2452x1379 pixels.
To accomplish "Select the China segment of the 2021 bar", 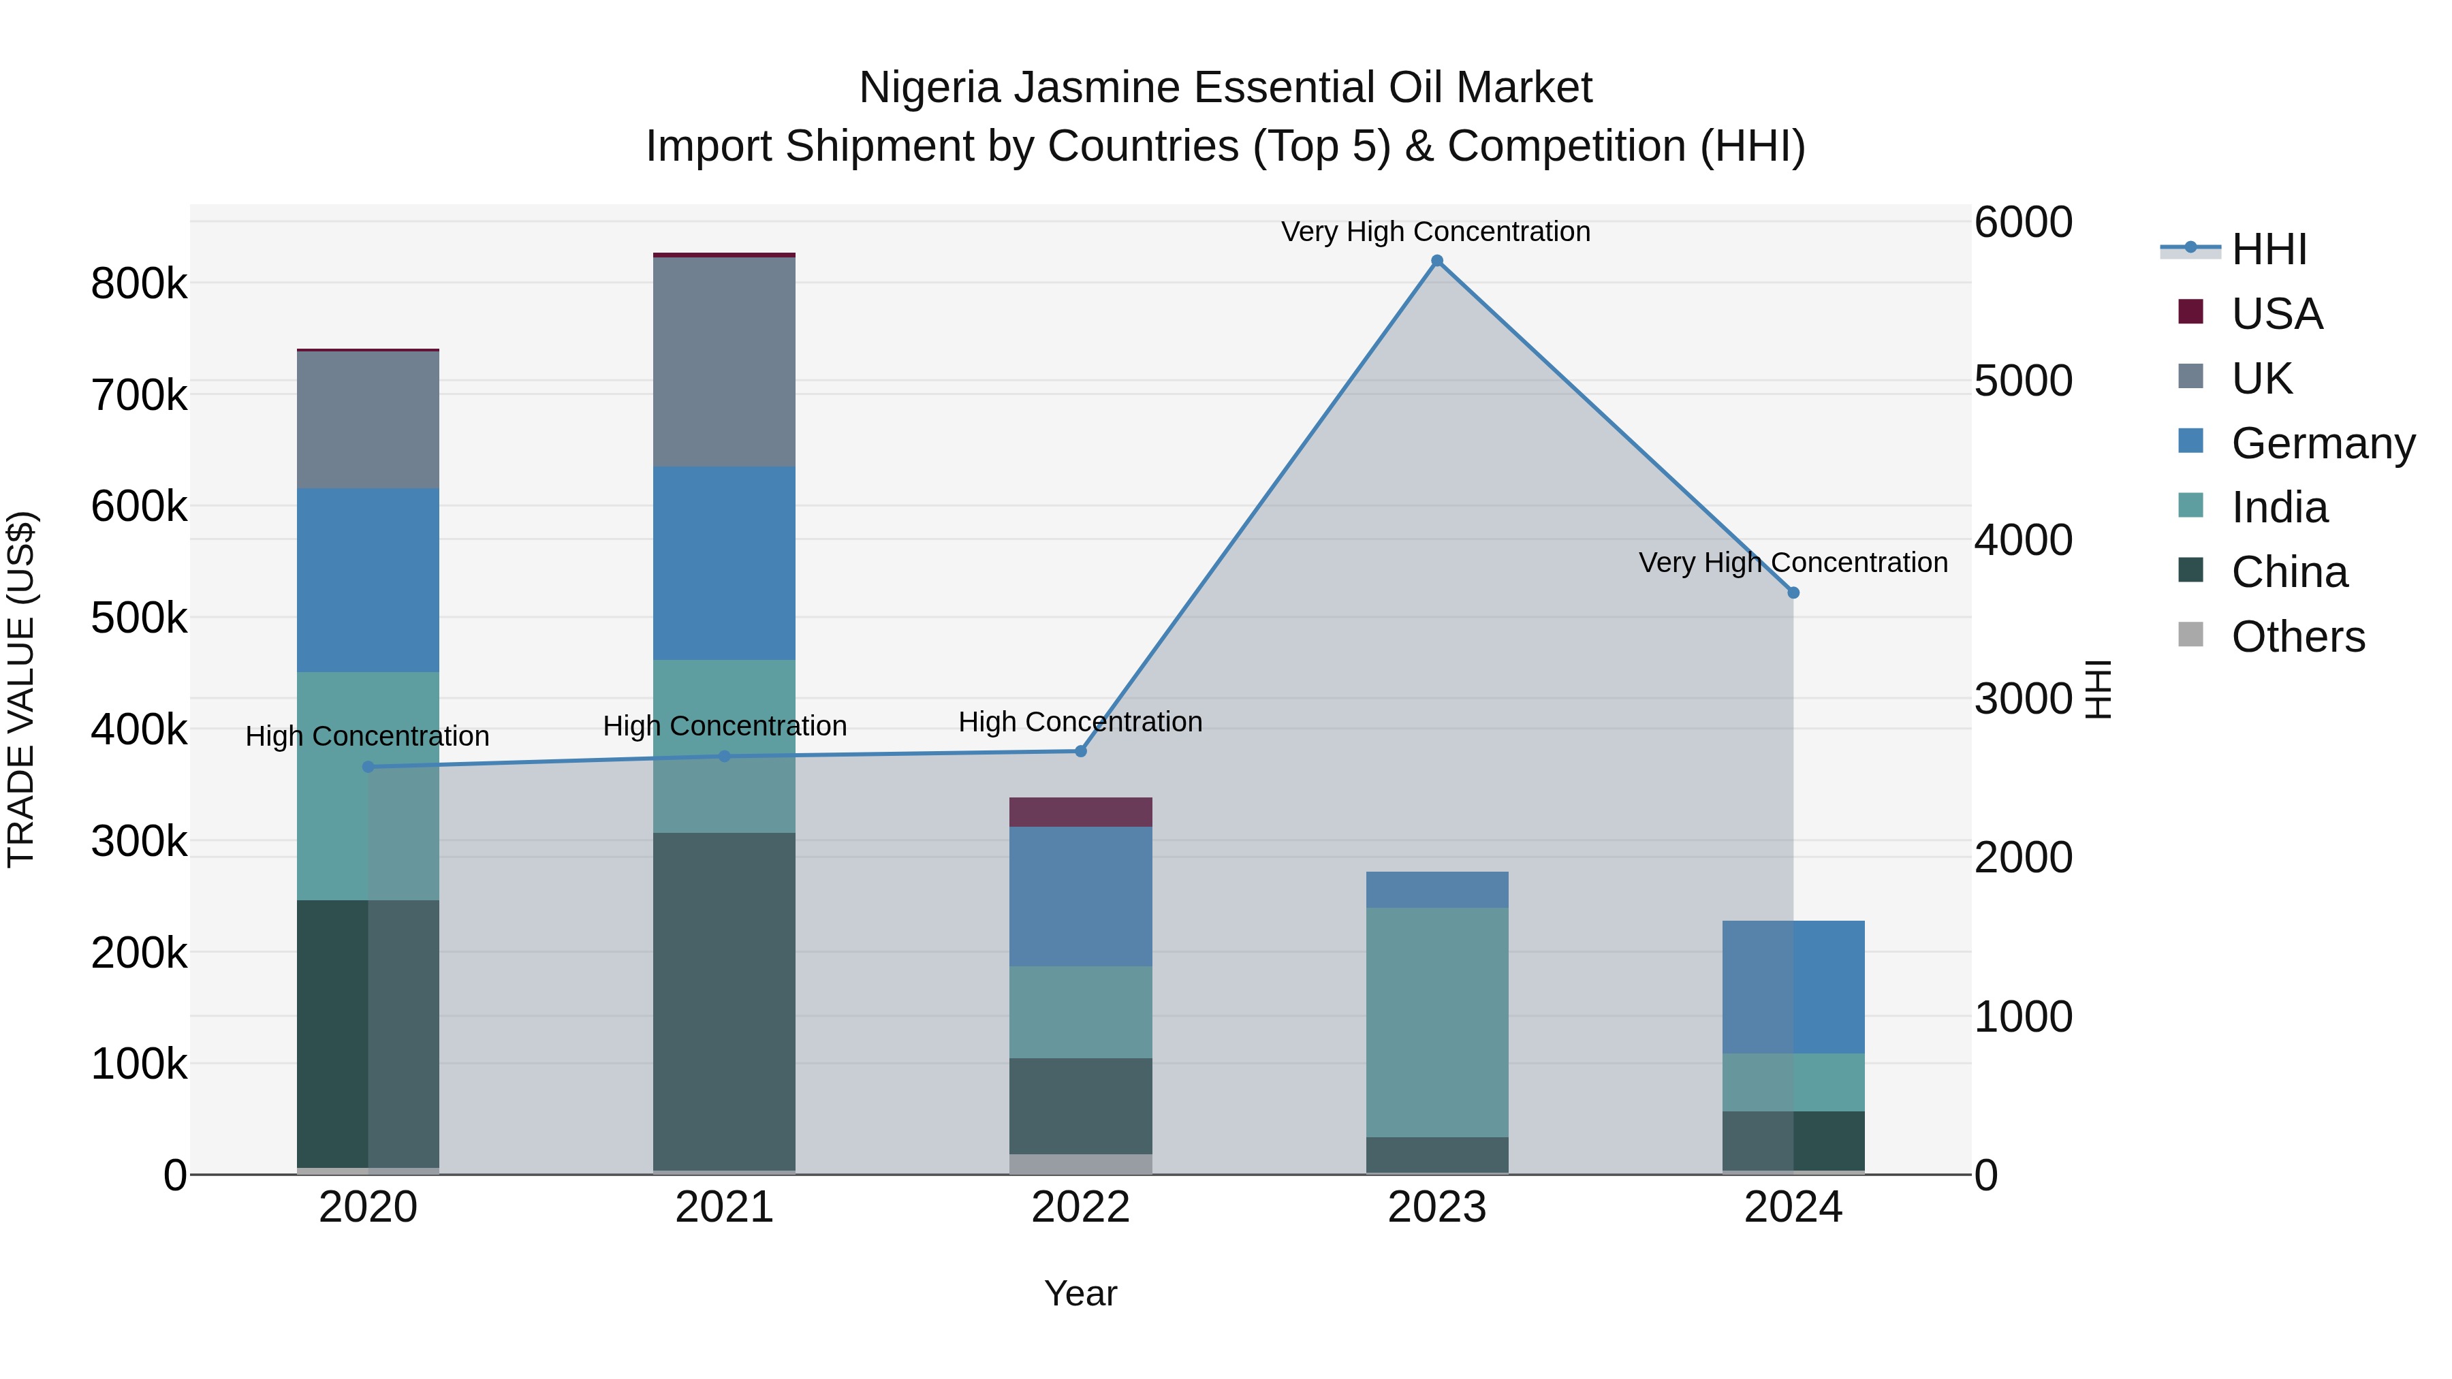I will click(725, 1002).
